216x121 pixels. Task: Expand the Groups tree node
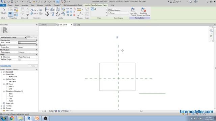point(1,108)
